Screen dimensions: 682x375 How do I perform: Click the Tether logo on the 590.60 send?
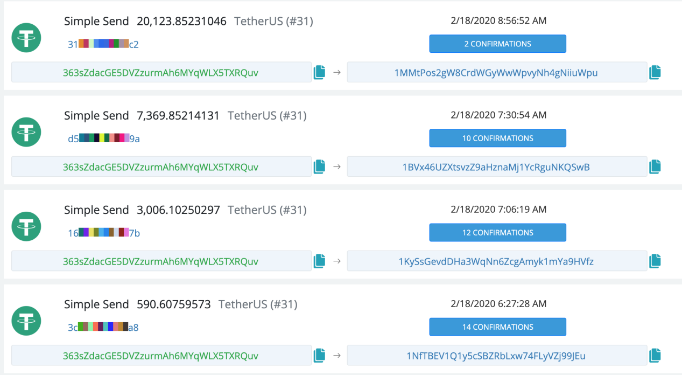26,321
